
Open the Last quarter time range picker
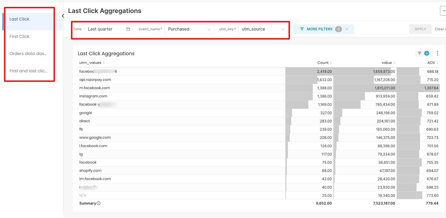coord(109,29)
